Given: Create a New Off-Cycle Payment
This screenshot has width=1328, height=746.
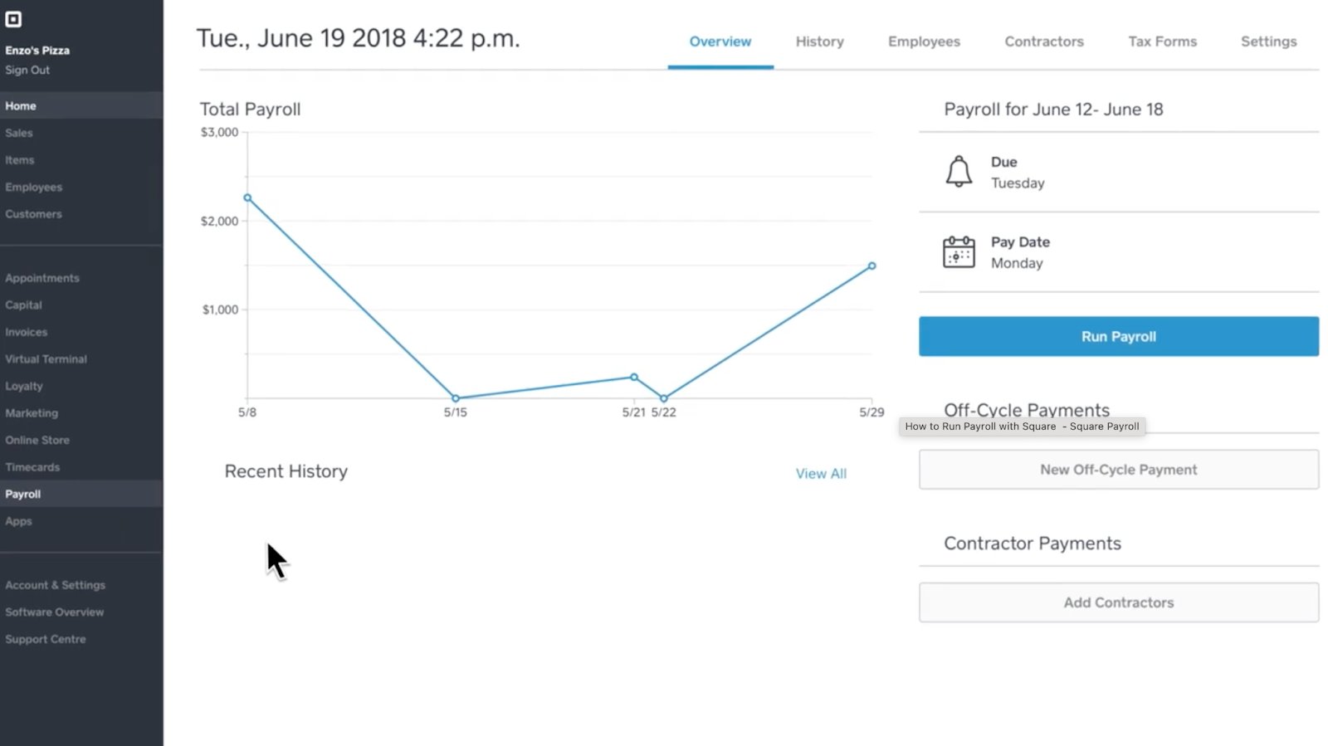Looking at the screenshot, I should coord(1119,470).
